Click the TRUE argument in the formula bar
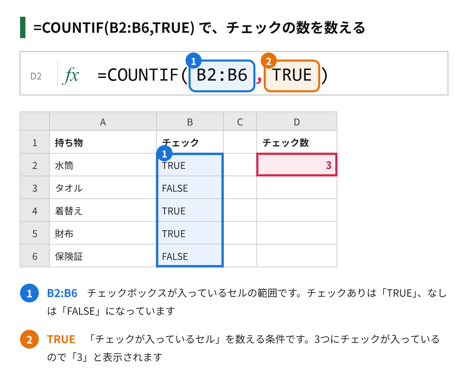This screenshot has width=468, height=386. click(x=292, y=76)
